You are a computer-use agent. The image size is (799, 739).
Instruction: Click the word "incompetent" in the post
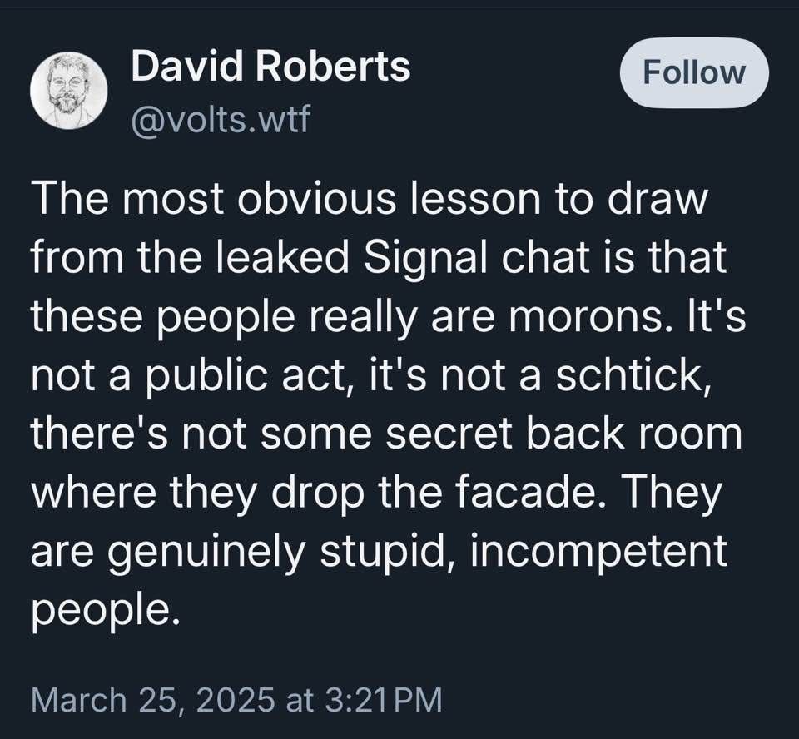click(x=598, y=553)
